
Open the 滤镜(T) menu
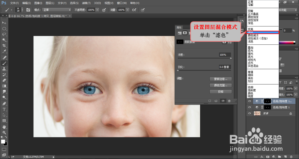point(86,3)
